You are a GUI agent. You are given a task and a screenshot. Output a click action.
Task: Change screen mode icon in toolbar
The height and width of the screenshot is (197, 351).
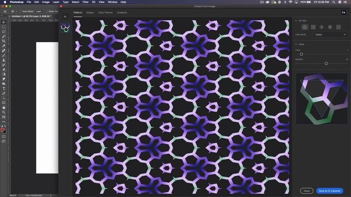[x=4, y=141]
